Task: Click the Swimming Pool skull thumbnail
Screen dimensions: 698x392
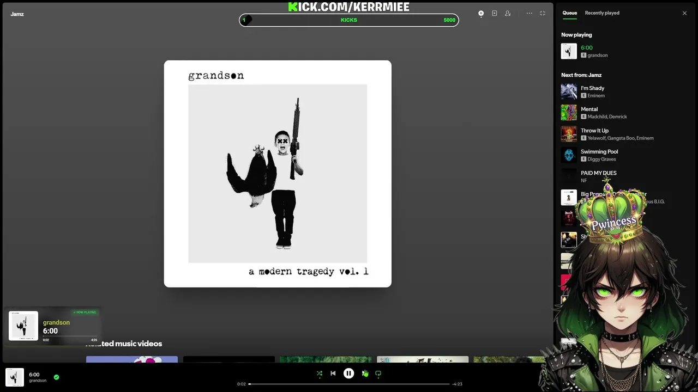Action: 569,155
